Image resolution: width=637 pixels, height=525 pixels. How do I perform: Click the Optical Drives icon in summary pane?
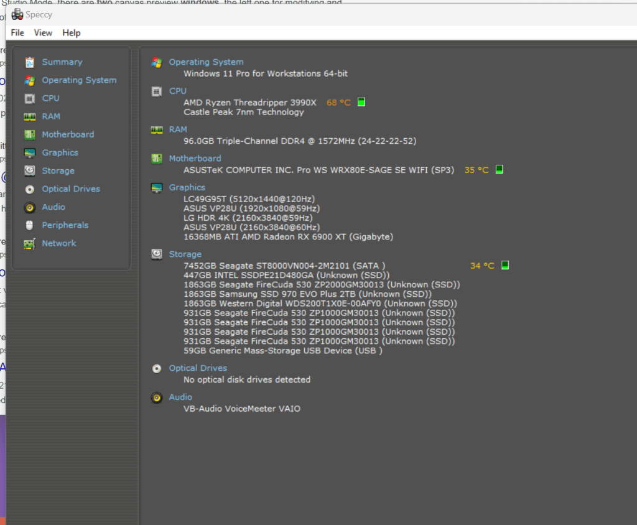click(157, 368)
